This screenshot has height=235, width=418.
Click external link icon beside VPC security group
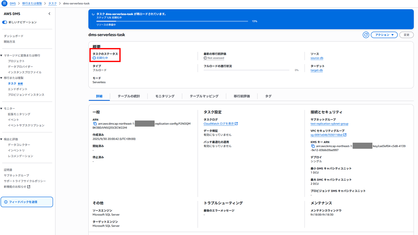(x=345, y=135)
